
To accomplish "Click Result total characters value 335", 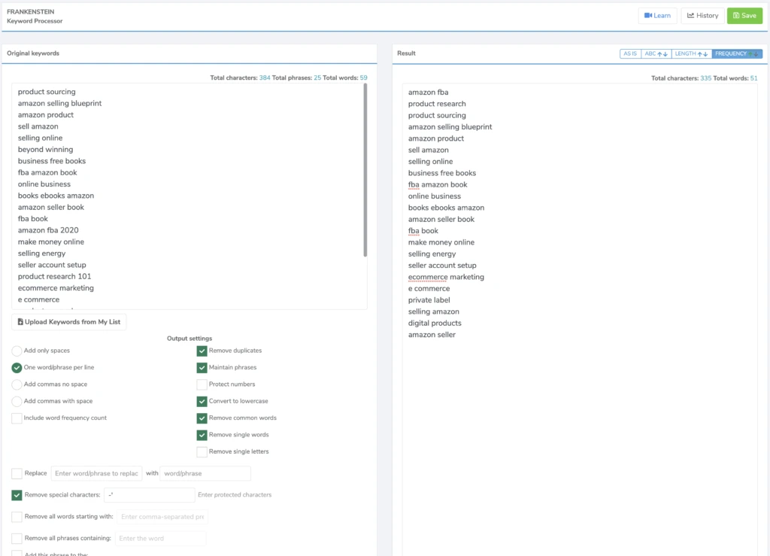I will pyautogui.click(x=705, y=78).
